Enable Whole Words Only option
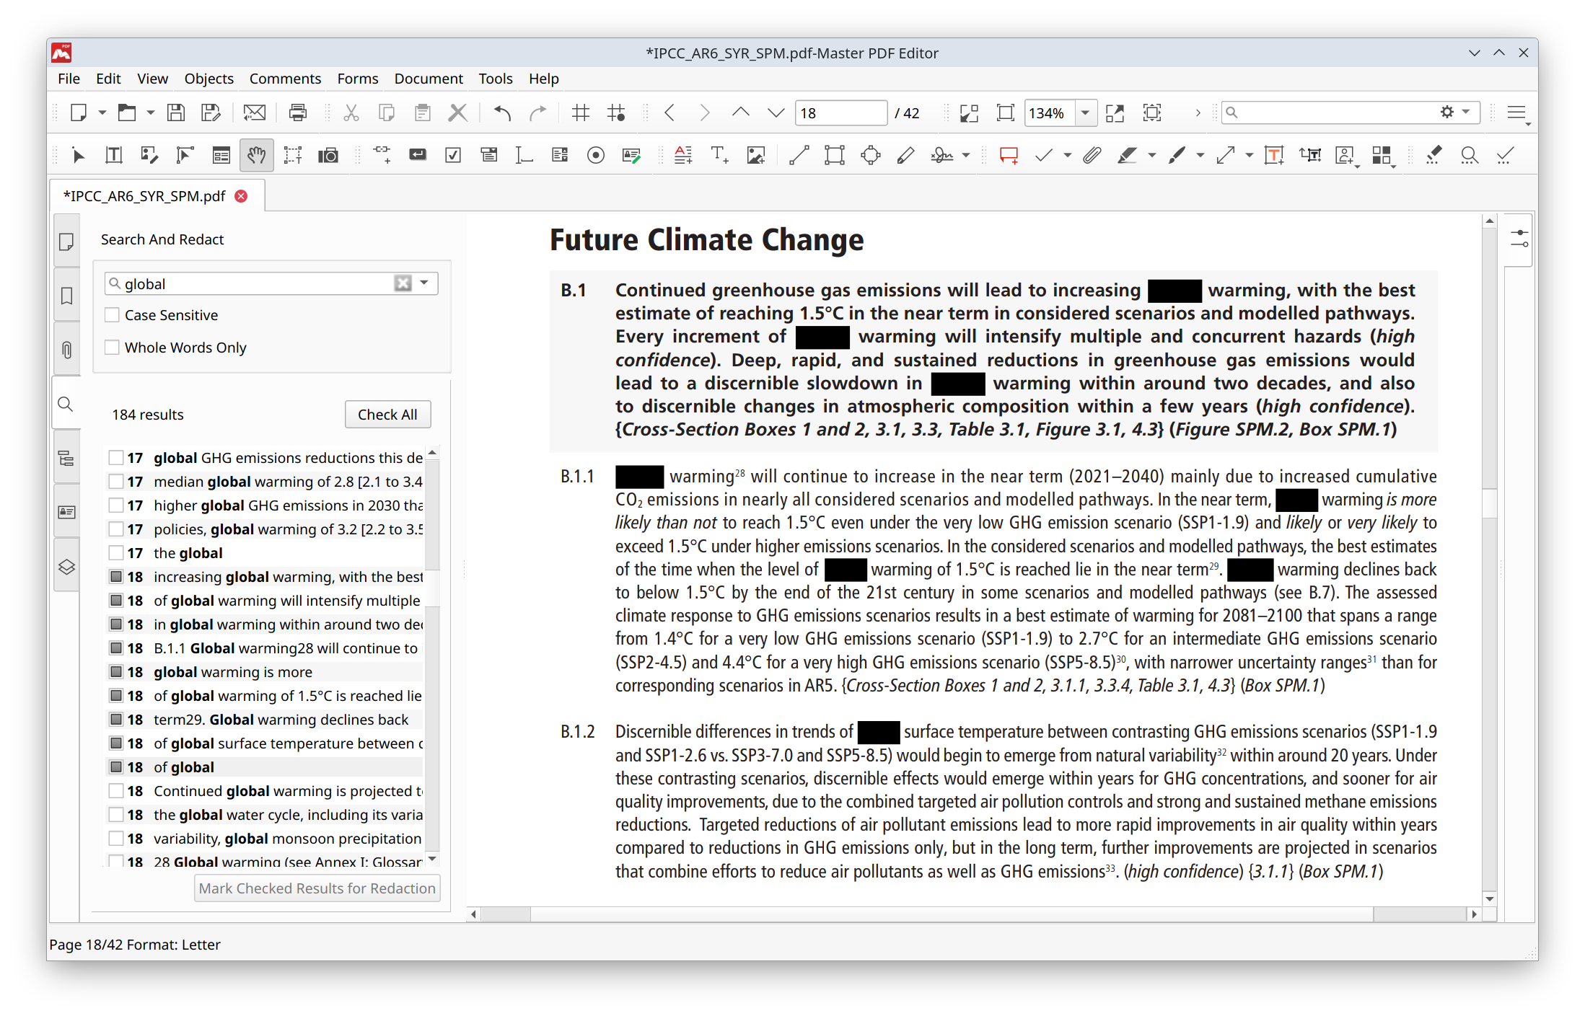The width and height of the screenshot is (1585, 1016). 112,347
